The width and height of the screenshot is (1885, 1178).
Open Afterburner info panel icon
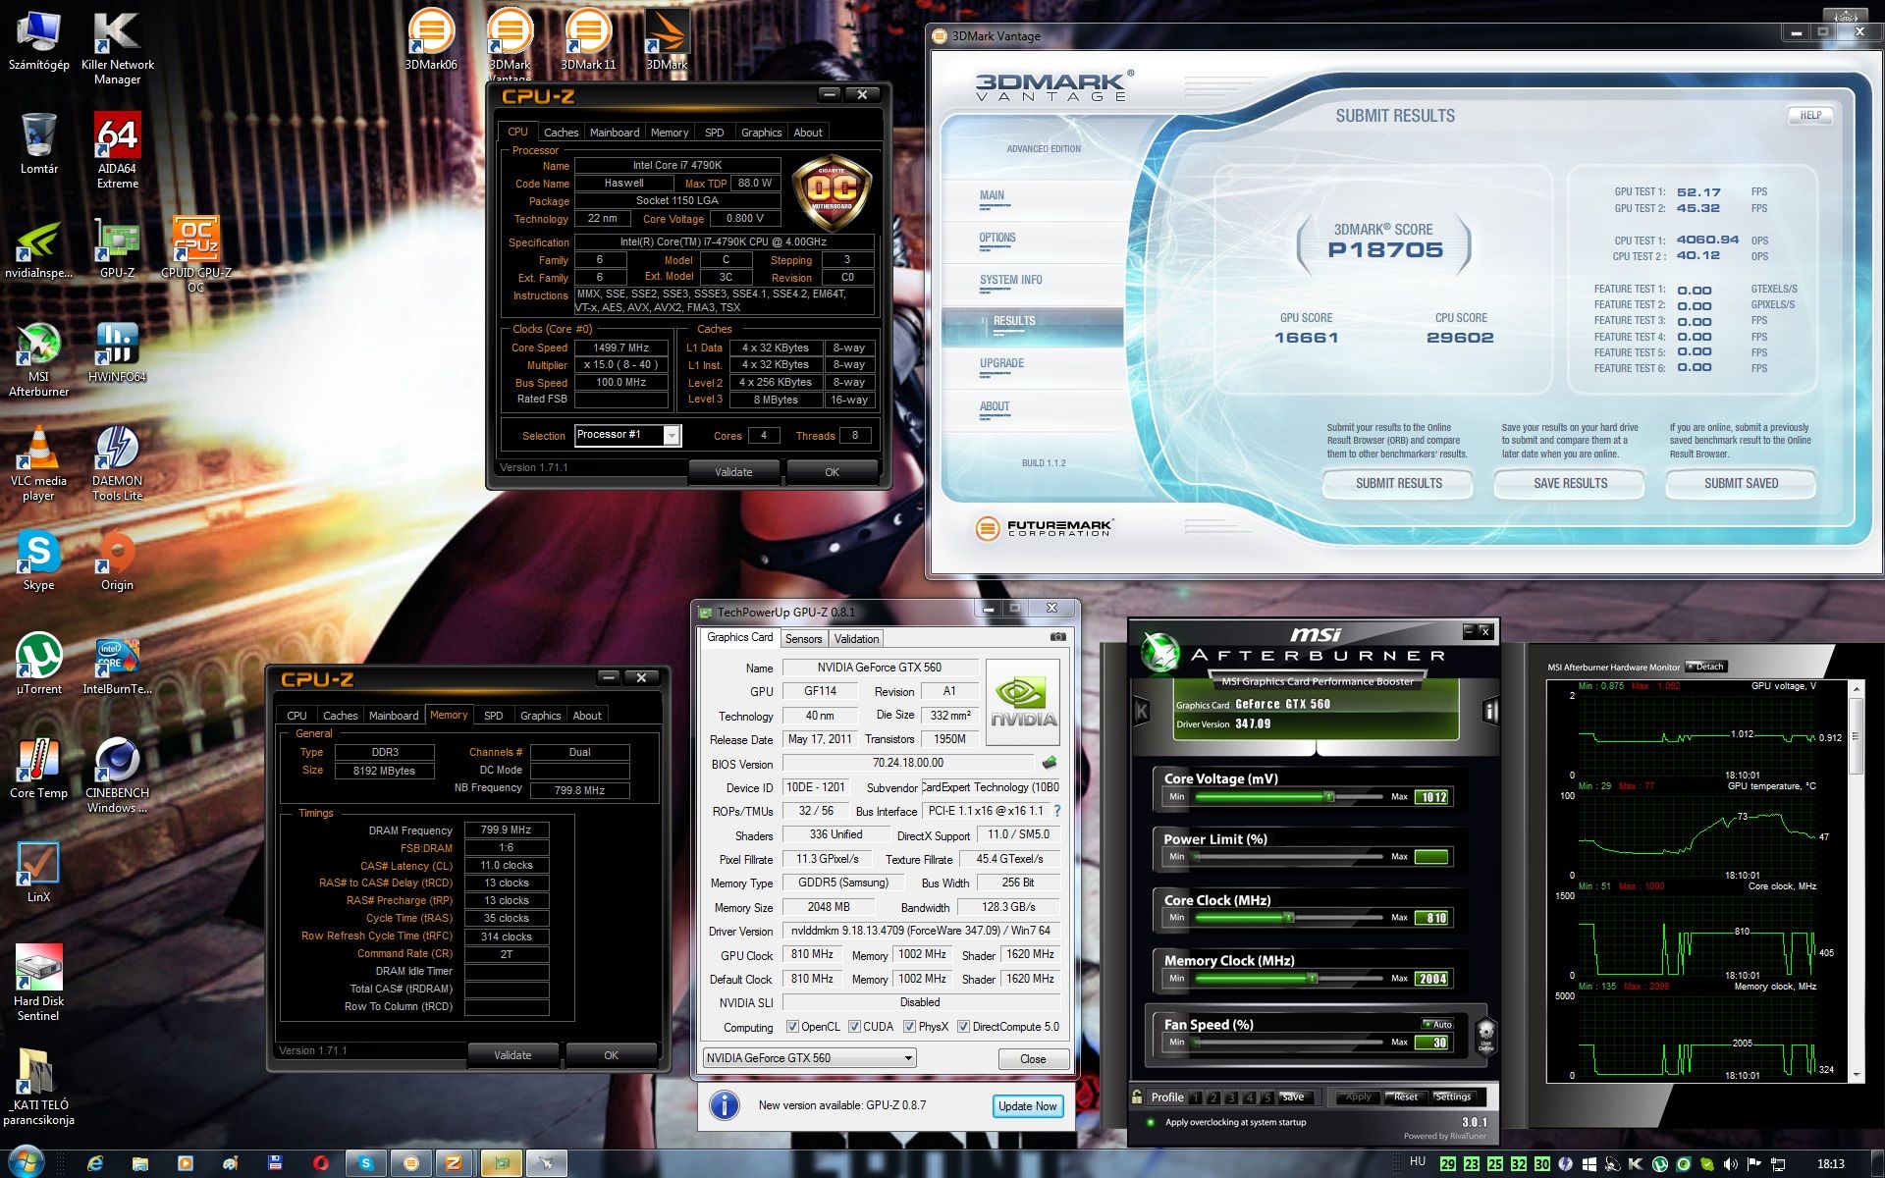click(1490, 711)
